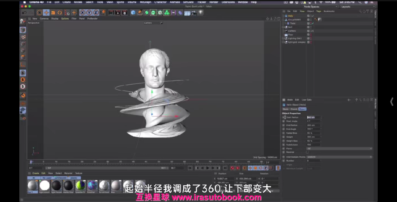Open Edit Render Settings
The width and height of the screenshot is (397, 202).
pyautogui.click(x=124, y=12)
